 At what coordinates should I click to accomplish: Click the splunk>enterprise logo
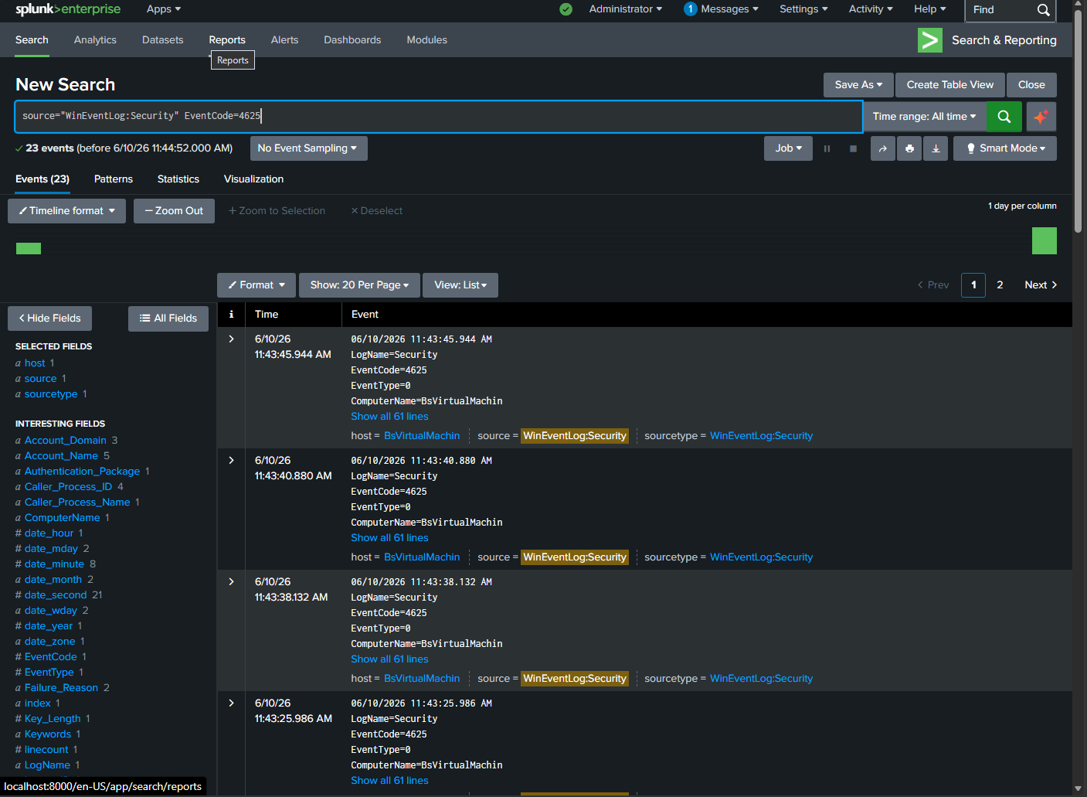pos(68,9)
